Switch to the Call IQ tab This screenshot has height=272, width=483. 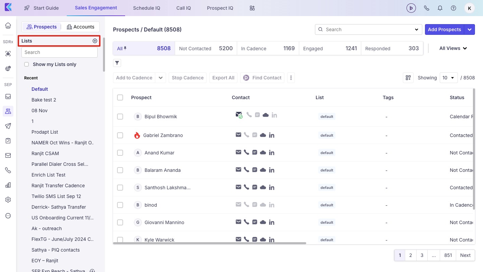tap(183, 8)
